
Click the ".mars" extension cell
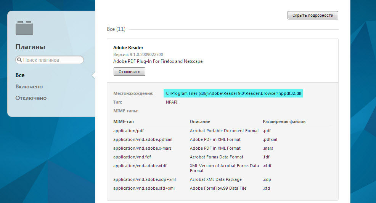[268, 149]
